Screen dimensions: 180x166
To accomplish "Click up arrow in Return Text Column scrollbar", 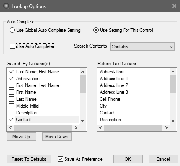I will (173, 72).
